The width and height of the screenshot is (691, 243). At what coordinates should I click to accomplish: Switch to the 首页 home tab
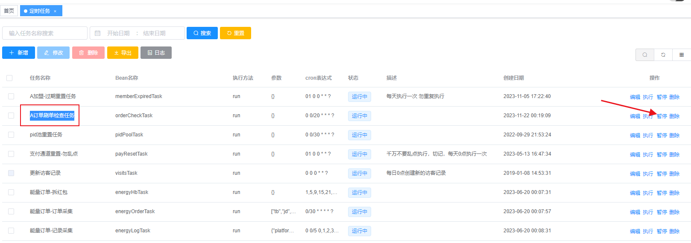click(x=9, y=11)
